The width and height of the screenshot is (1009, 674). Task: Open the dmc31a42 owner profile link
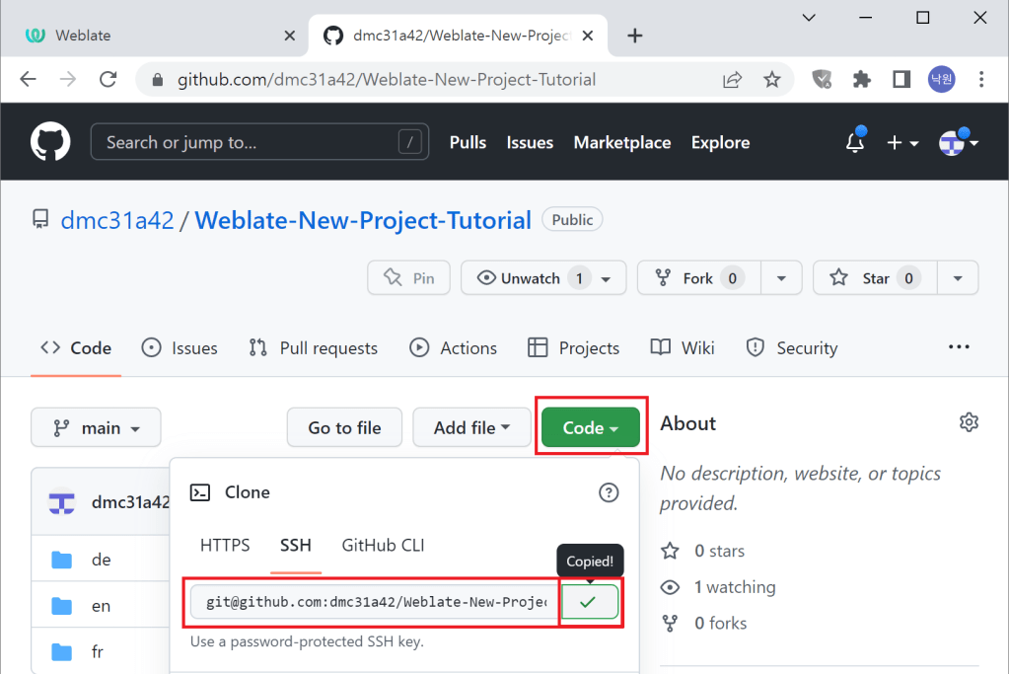[x=116, y=220]
